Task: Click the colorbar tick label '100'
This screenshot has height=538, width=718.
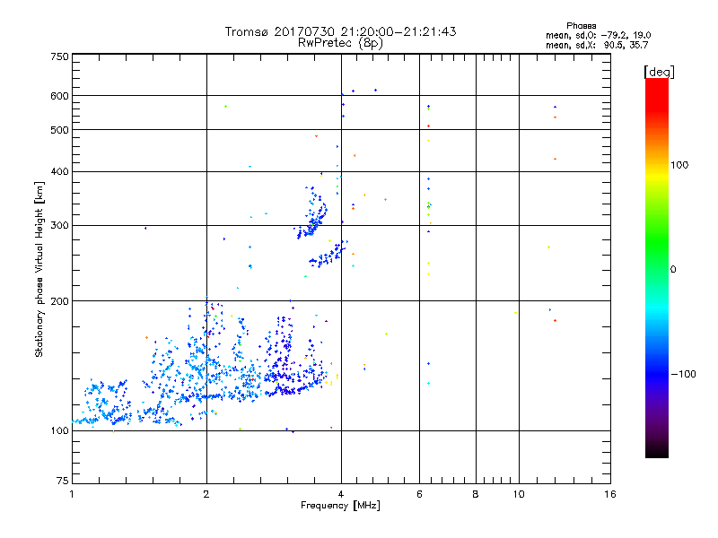Action: tap(679, 165)
